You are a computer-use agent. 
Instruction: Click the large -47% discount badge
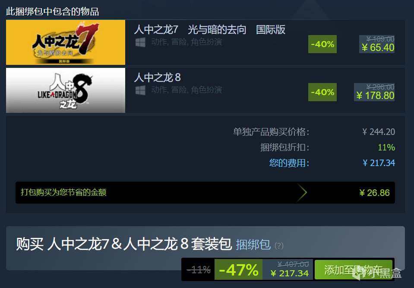(x=238, y=270)
